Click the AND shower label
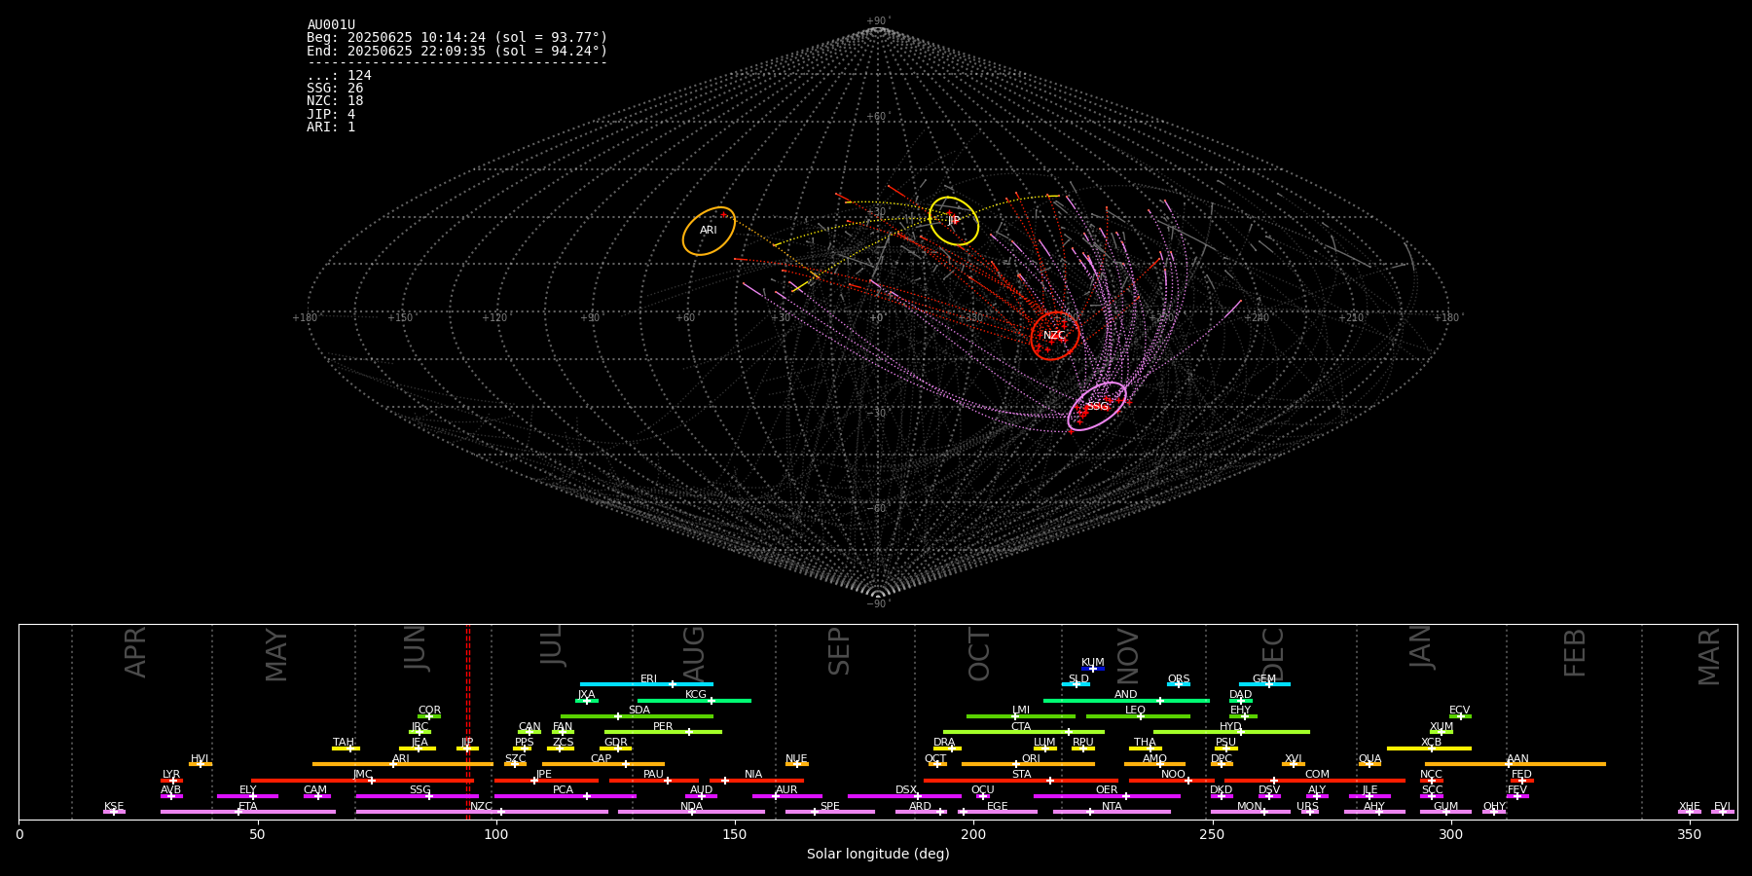The width and height of the screenshot is (1752, 876). (x=1126, y=695)
